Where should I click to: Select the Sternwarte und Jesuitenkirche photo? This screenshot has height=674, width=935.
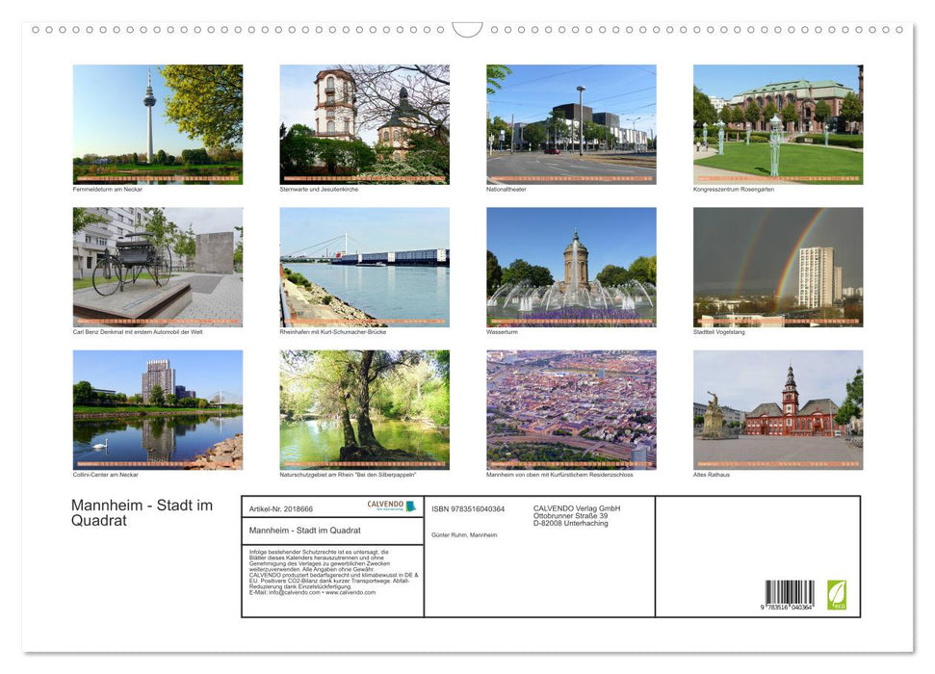[364, 123]
